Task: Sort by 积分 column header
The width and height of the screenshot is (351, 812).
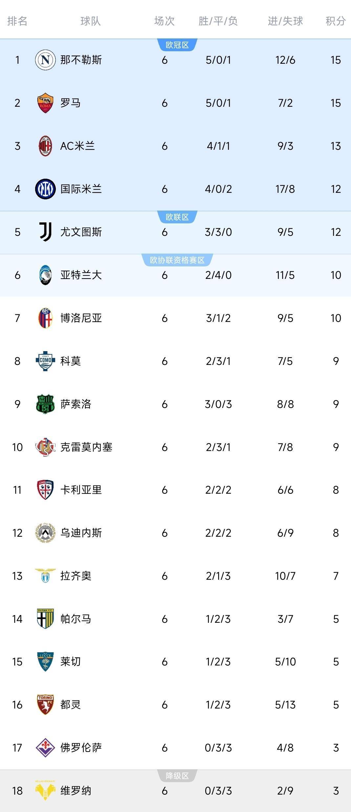Action: click(335, 21)
